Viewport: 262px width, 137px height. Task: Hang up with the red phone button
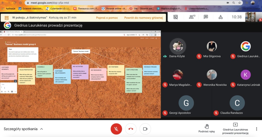pyautogui.click(x=131, y=129)
